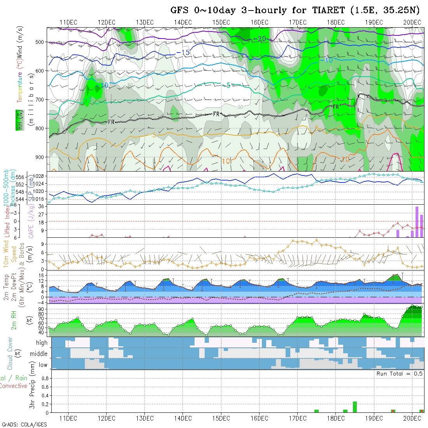Click the 14DEC marker on bottom date axis

[x=182, y=418]
